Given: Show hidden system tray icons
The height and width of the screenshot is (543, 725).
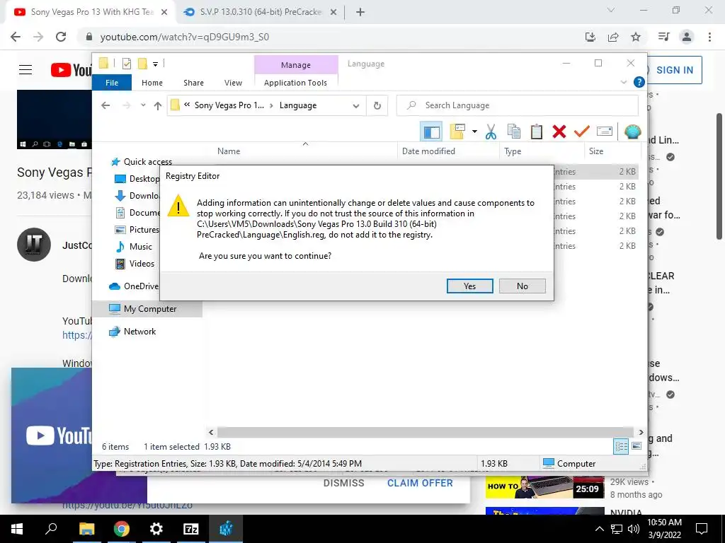Looking at the screenshot, I should (599, 529).
